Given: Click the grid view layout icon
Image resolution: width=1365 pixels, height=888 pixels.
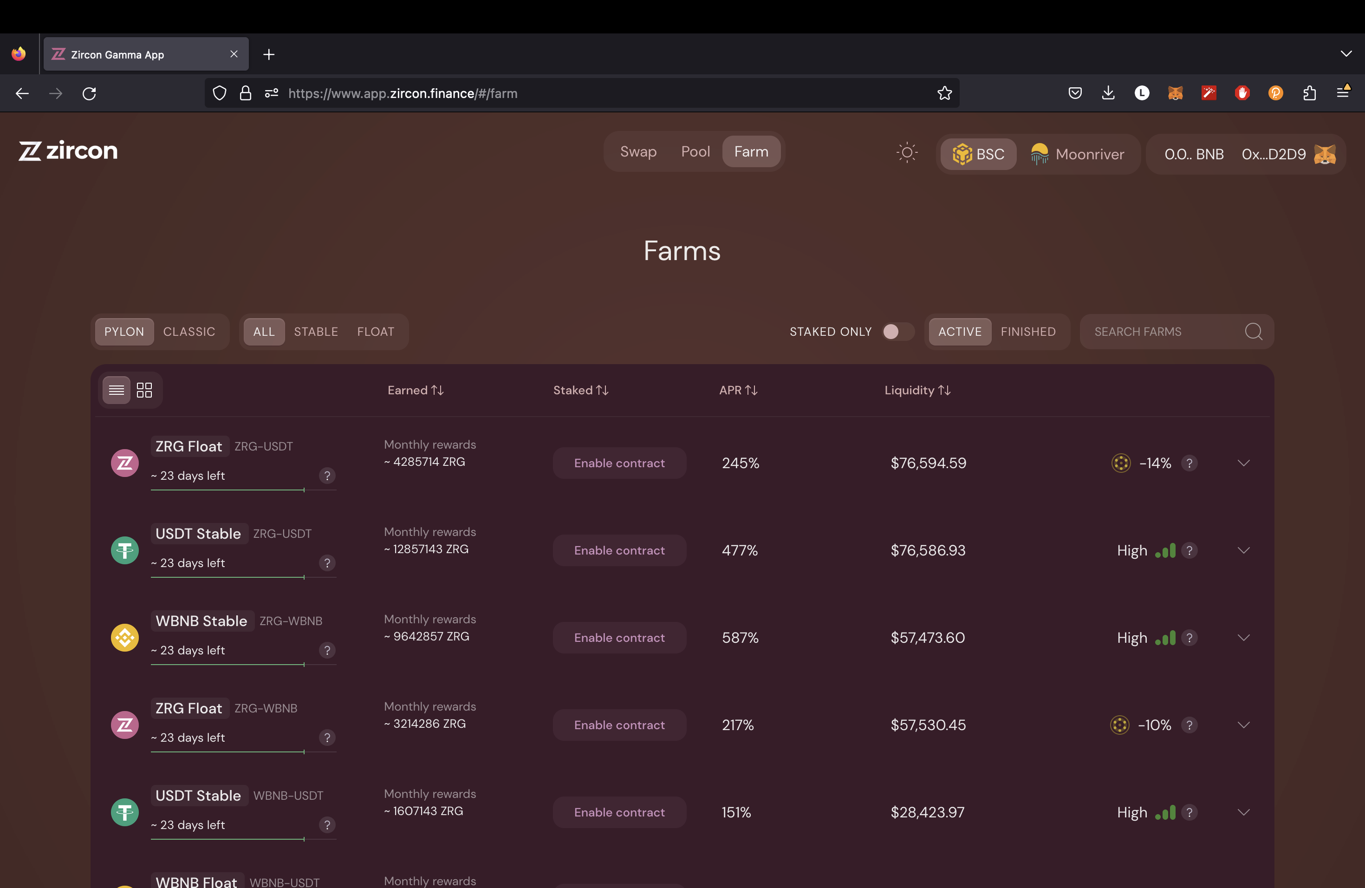Looking at the screenshot, I should tap(144, 389).
